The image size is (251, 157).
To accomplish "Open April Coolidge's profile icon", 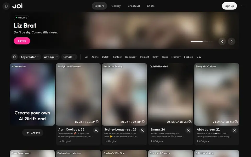I will (96, 130).
